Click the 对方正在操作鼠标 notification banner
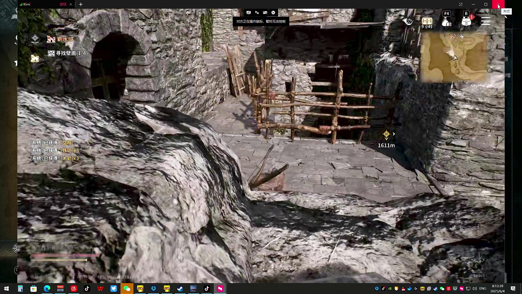 (x=261, y=22)
